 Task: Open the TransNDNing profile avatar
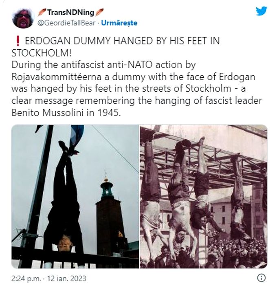click(x=23, y=18)
